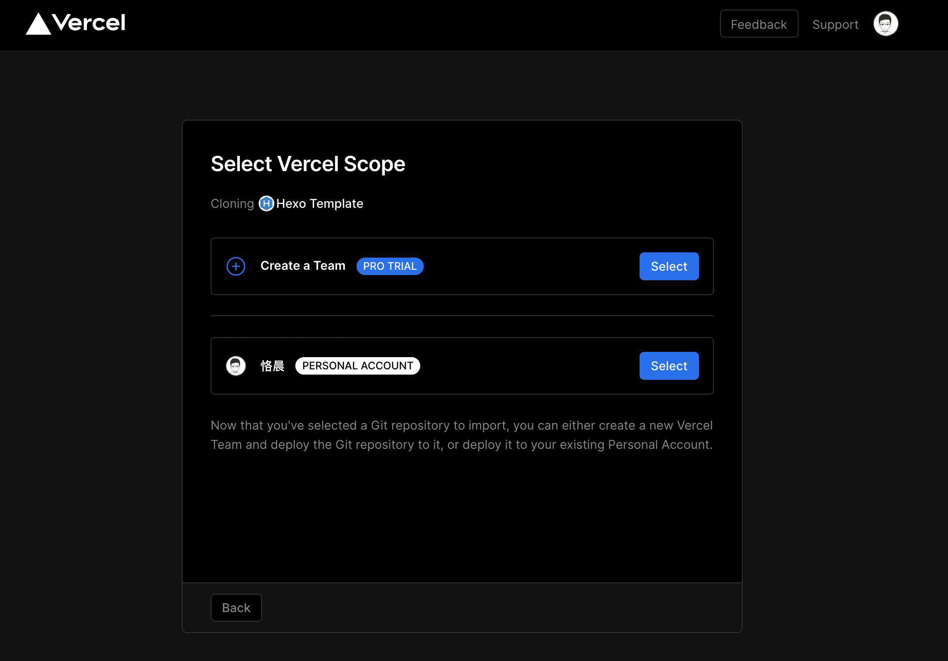The width and height of the screenshot is (948, 661).
Task: Open the Support link
Action: coord(835,24)
